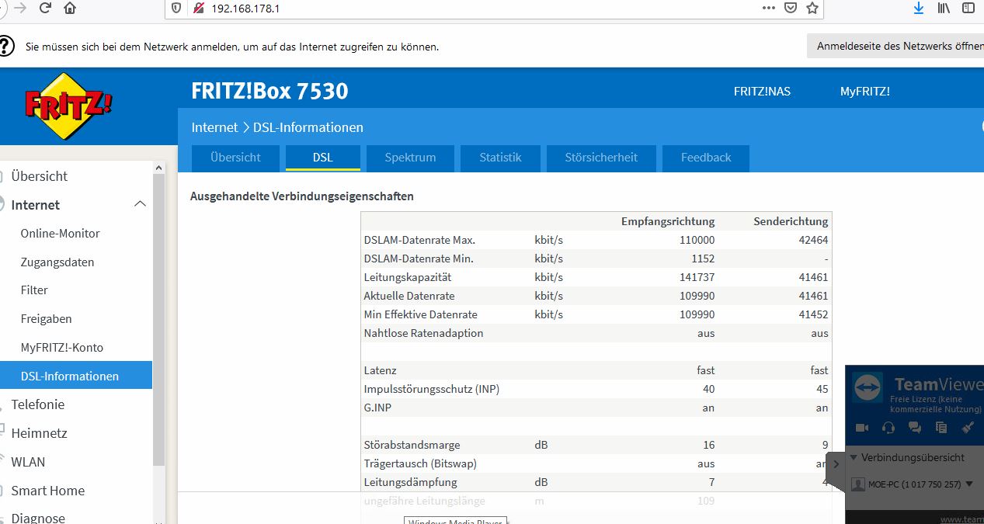The width and height of the screenshot is (984, 524).
Task: Open Heimnetz in the sidebar
Action: pyautogui.click(x=39, y=433)
